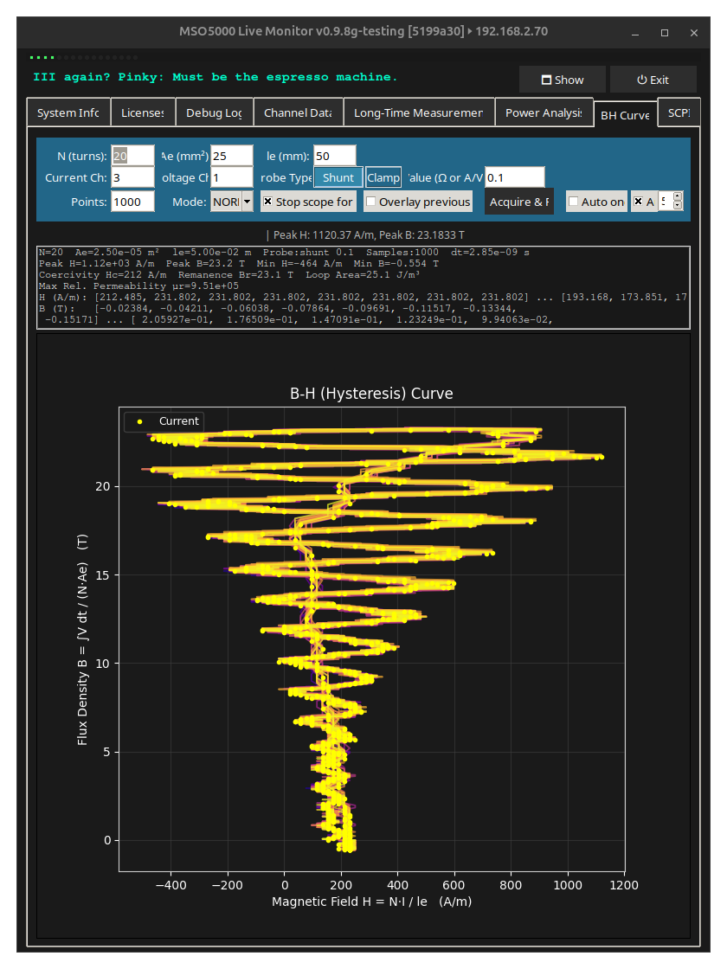727x969 pixels.
Task: Switch to the Licenses tab
Action: click(143, 113)
